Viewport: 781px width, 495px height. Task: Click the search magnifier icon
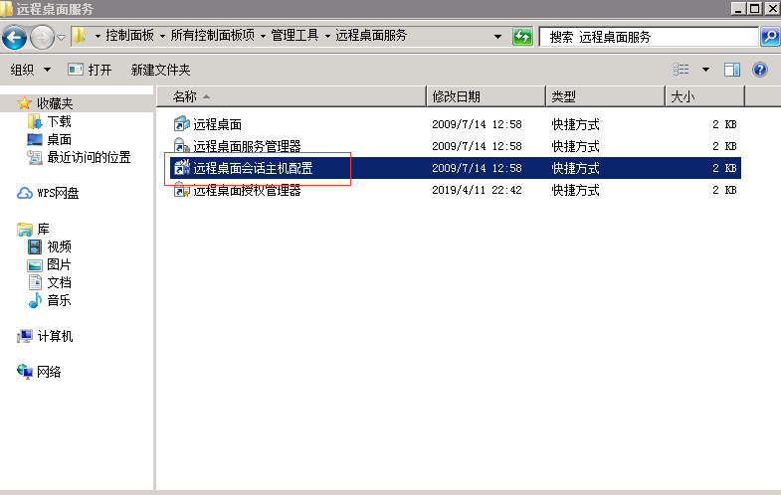click(769, 37)
